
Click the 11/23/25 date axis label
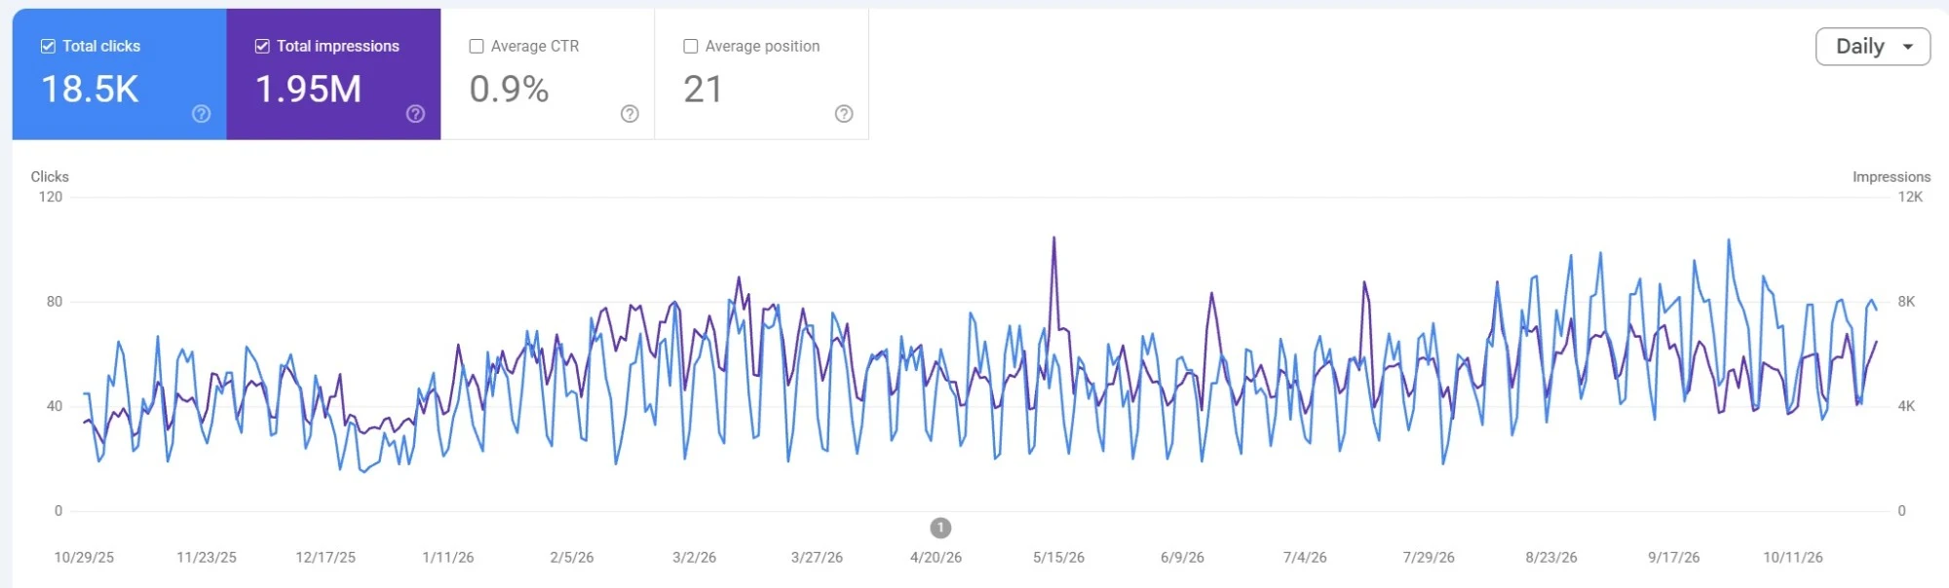tap(207, 558)
